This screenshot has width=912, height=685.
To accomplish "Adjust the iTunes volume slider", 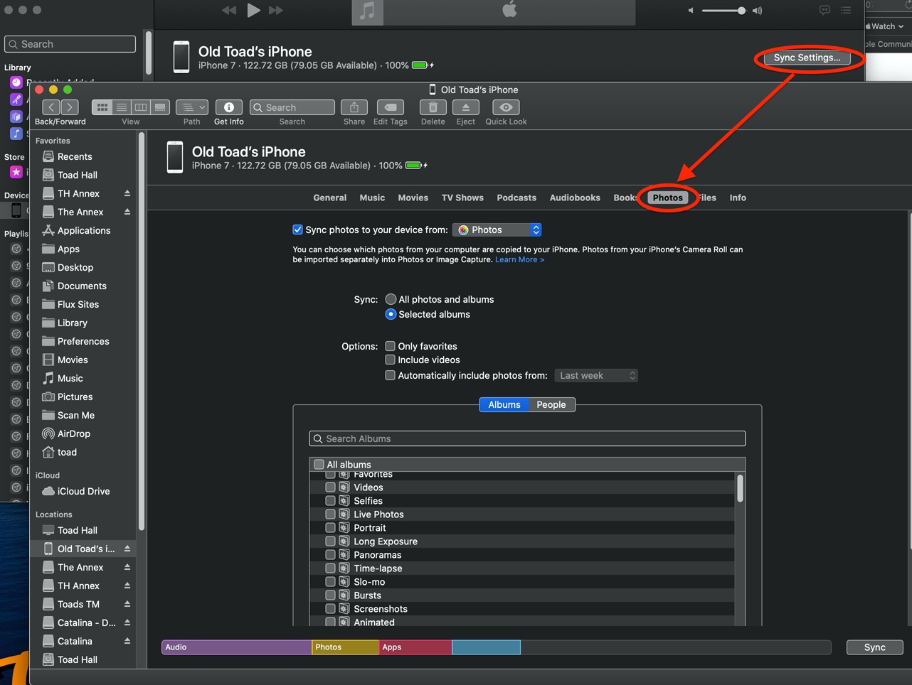I will pyautogui.click(x=723, y=11).
